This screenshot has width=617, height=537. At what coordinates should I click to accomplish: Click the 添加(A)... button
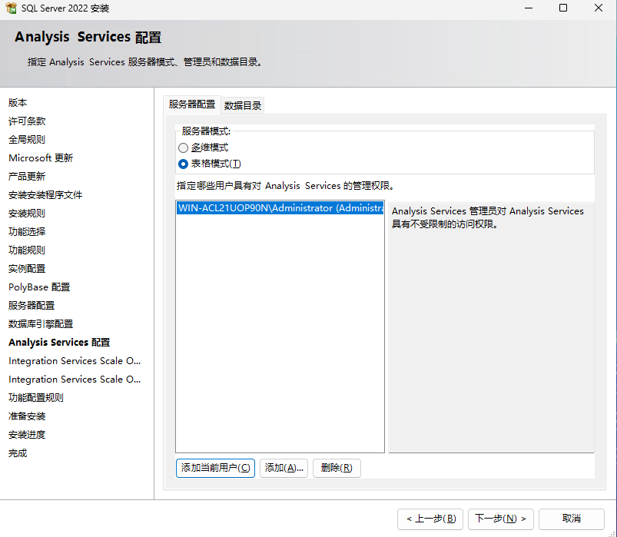click(284, 468)
